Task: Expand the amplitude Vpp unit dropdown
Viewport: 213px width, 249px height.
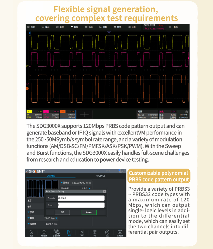Action: (56, 218)
